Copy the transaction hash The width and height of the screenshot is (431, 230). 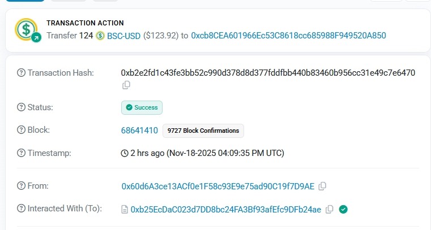126,85
